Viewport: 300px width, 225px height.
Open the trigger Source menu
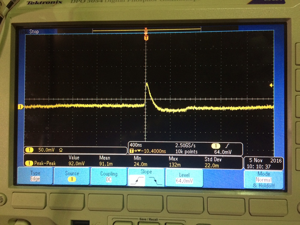(x=72, y=176)
